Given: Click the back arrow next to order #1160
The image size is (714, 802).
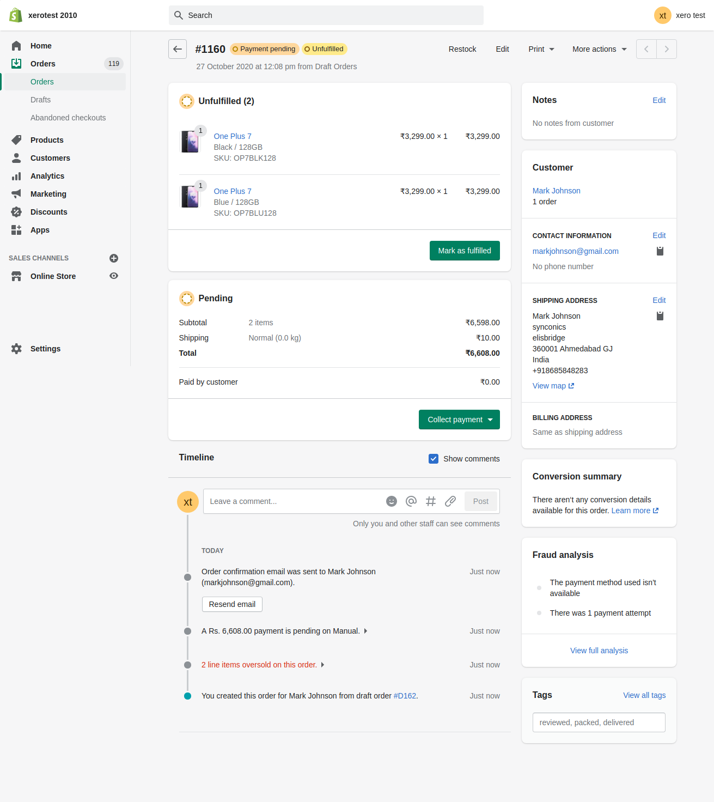Looking at the screenshot, I should click(x=178, y=49).
